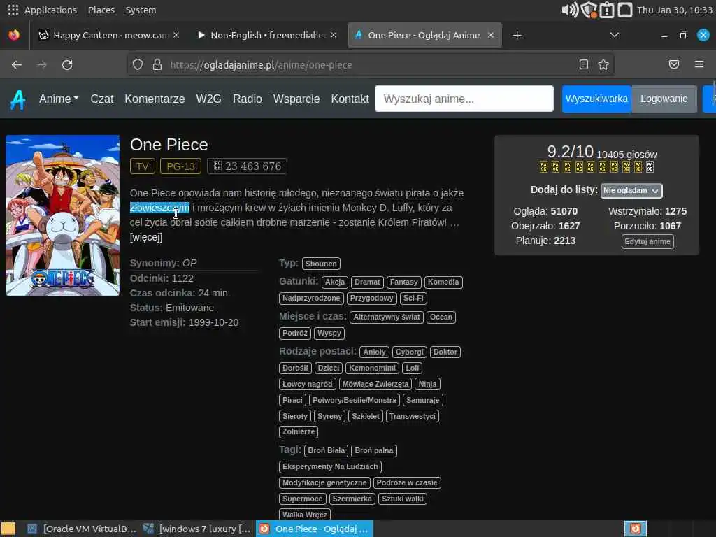The image size is (716, 537).
Task: Click the Edytuj anime button
Action: [647, 241]
